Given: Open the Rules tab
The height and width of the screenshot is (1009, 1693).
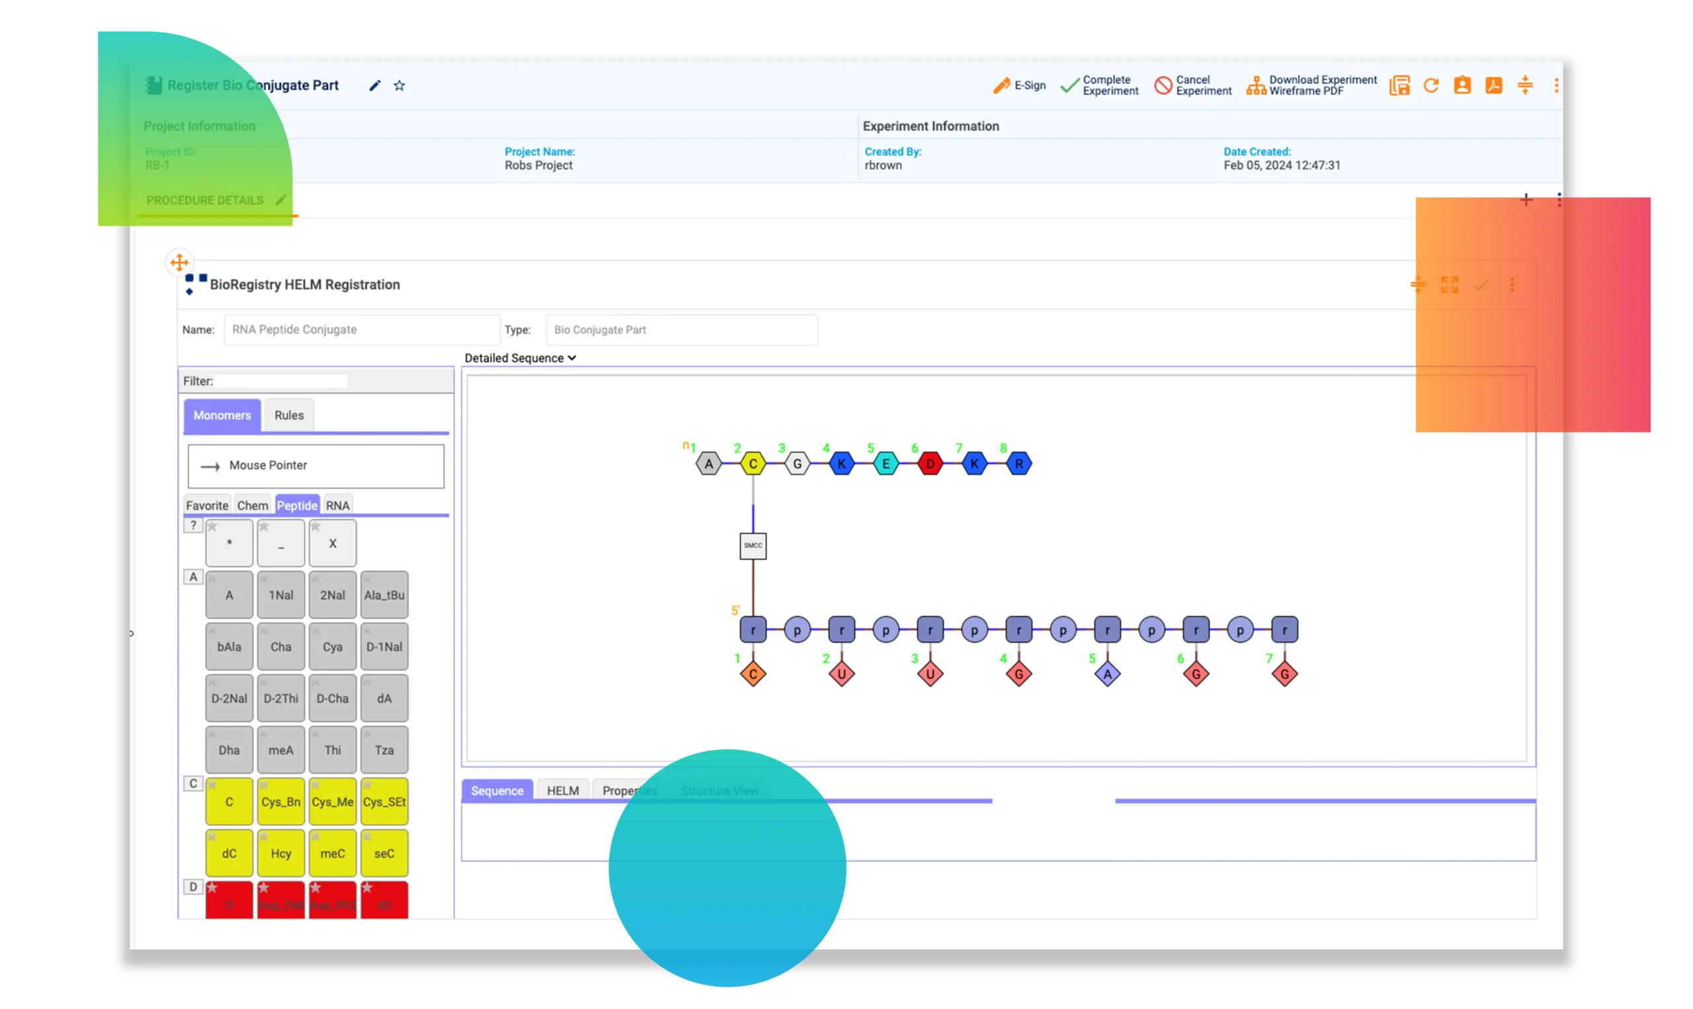Looking at the screenshot, I should 289,415.
